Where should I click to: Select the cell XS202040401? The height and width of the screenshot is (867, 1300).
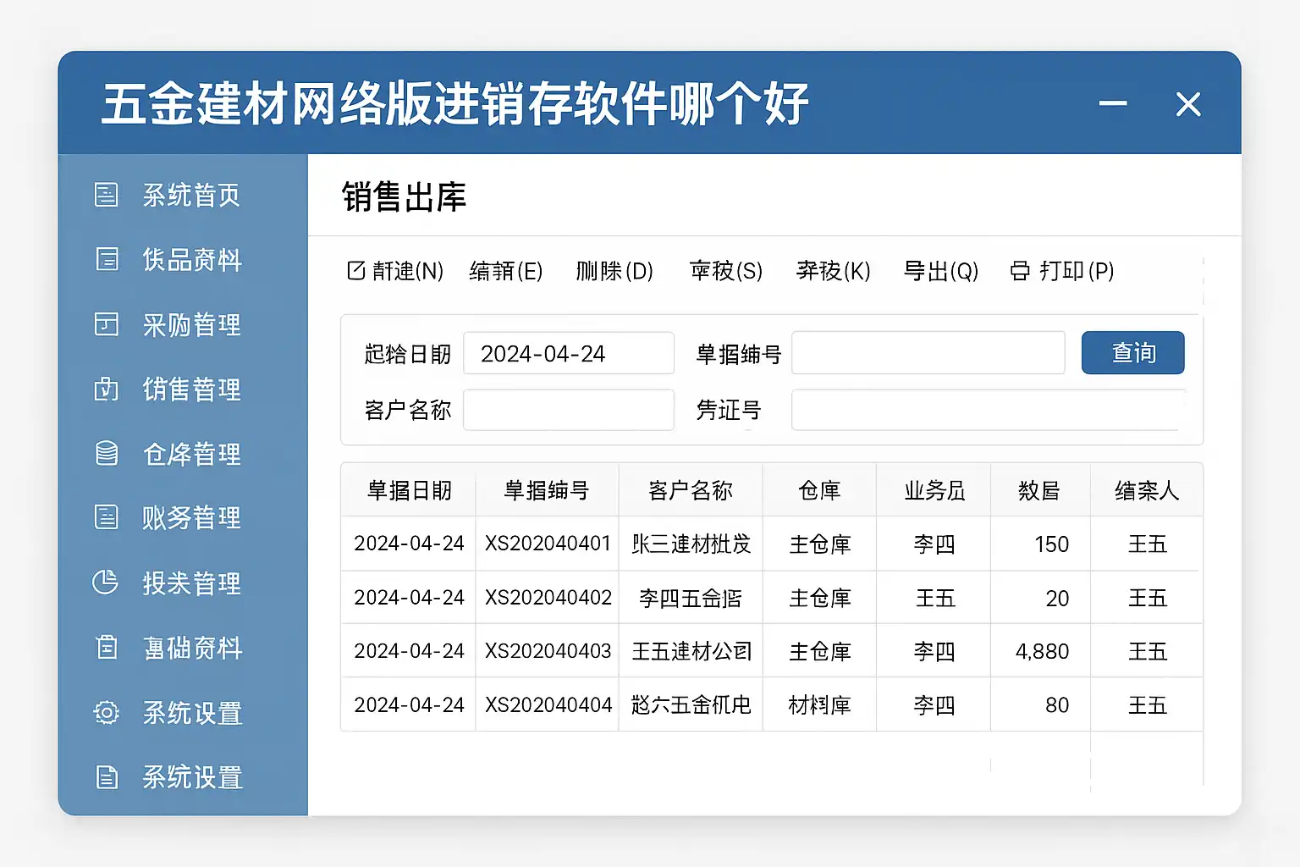coord(548,544)
